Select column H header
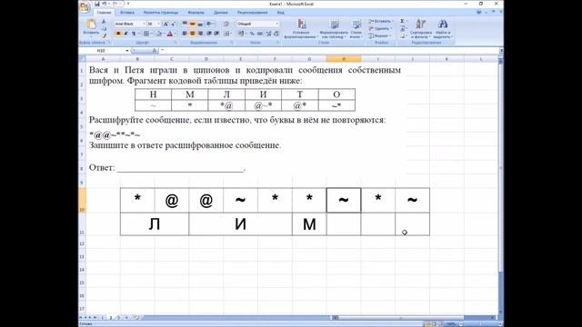The width and height of the screenshot is (582, 327). (x=344, y=59)
